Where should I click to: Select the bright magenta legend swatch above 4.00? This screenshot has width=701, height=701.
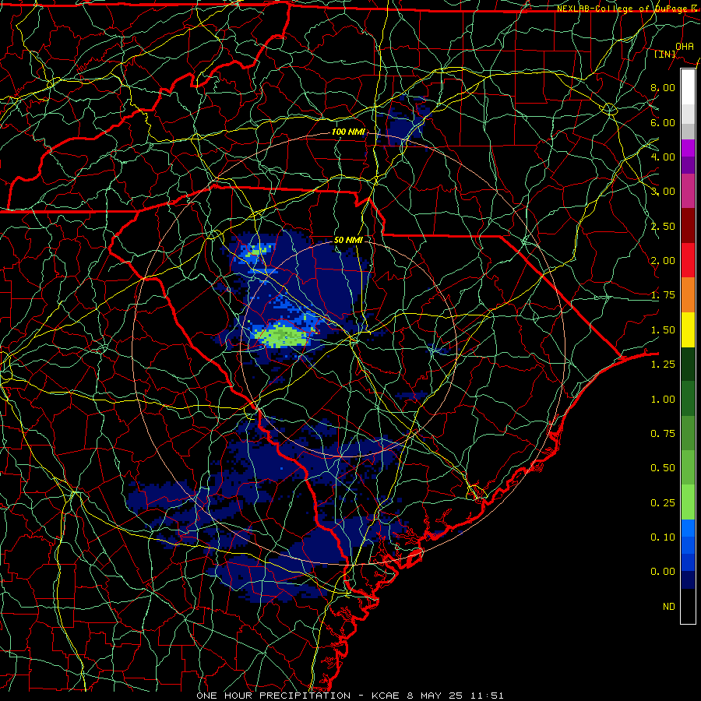(688, 148)
